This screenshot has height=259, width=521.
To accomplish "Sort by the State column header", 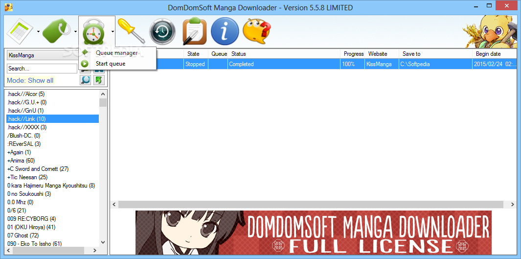I will click(196, 54).
